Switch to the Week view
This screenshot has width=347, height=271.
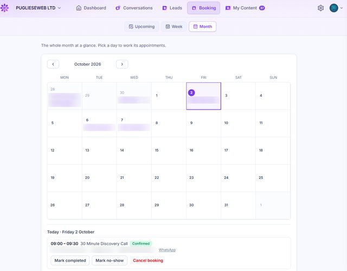point(174,27)
